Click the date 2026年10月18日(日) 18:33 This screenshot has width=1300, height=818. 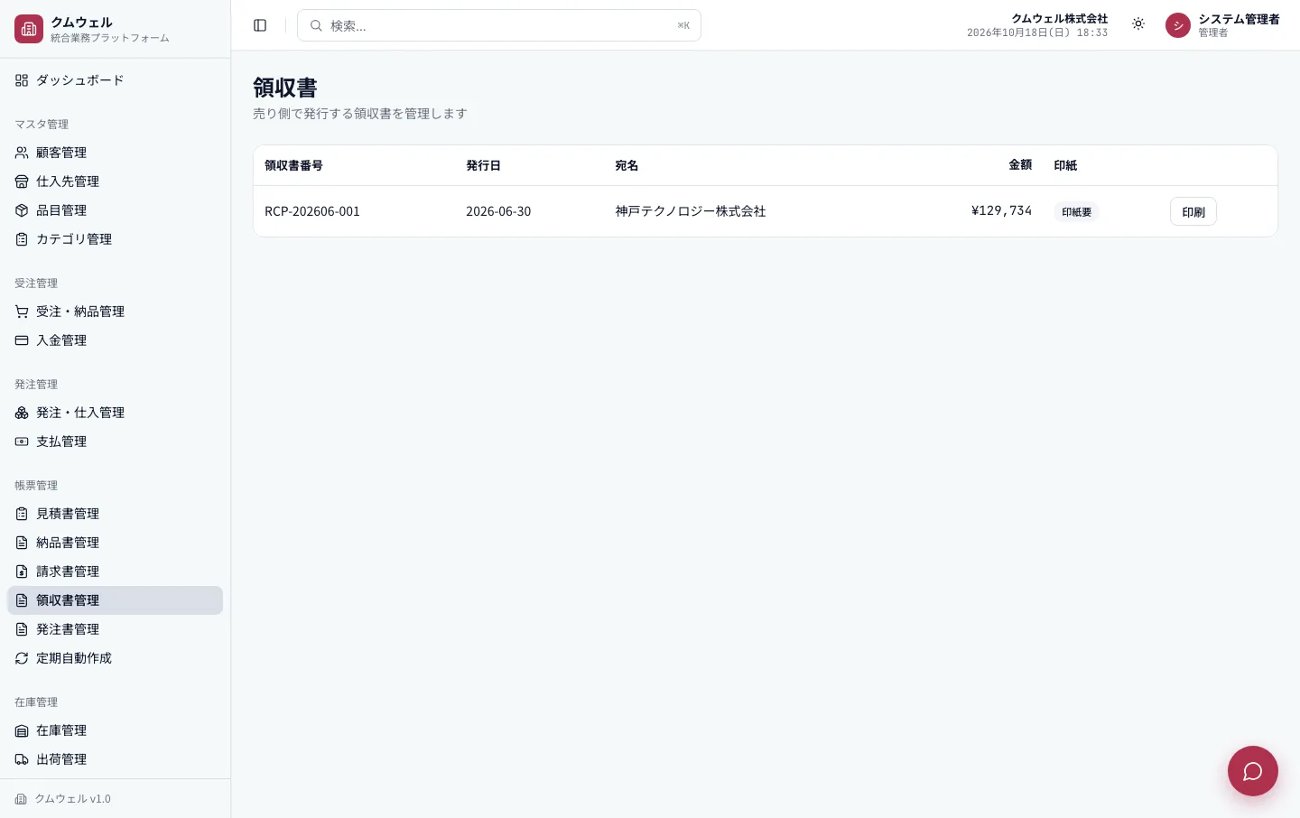tap(1037, 33)
